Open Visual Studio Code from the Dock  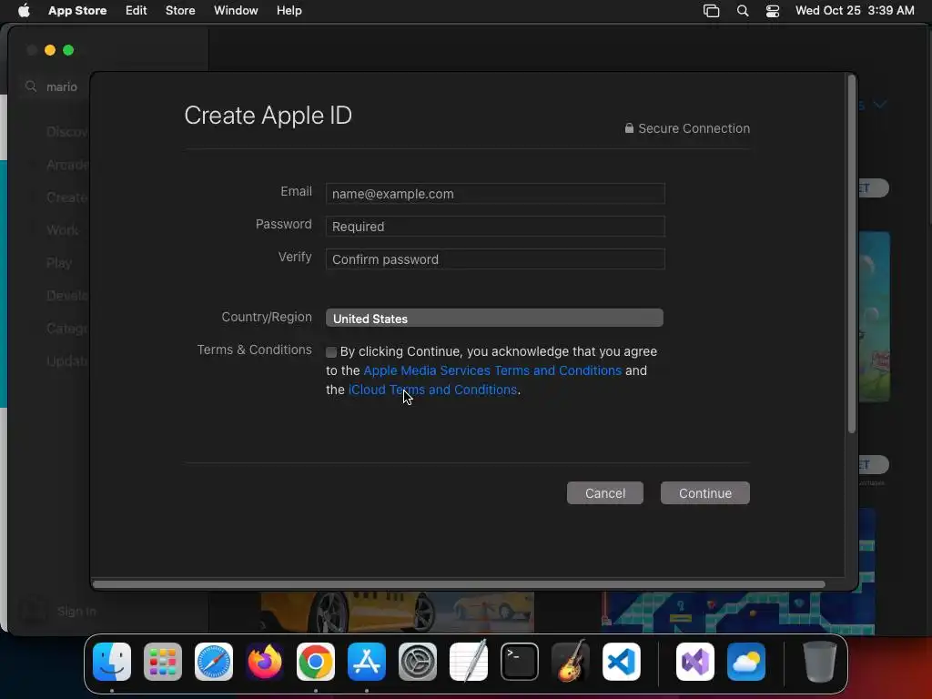pyautogui.click(x=621, y=662)
